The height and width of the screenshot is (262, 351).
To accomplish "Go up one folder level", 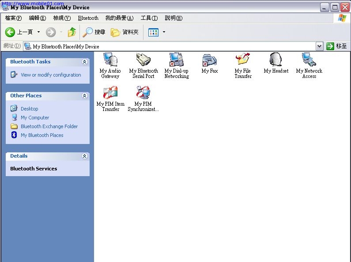I will (72, 32).
